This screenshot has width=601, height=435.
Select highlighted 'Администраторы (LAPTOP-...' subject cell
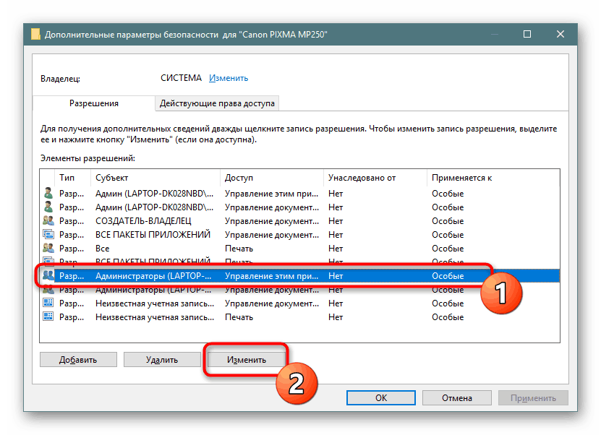pyautogui.click(x=153, y=276)
